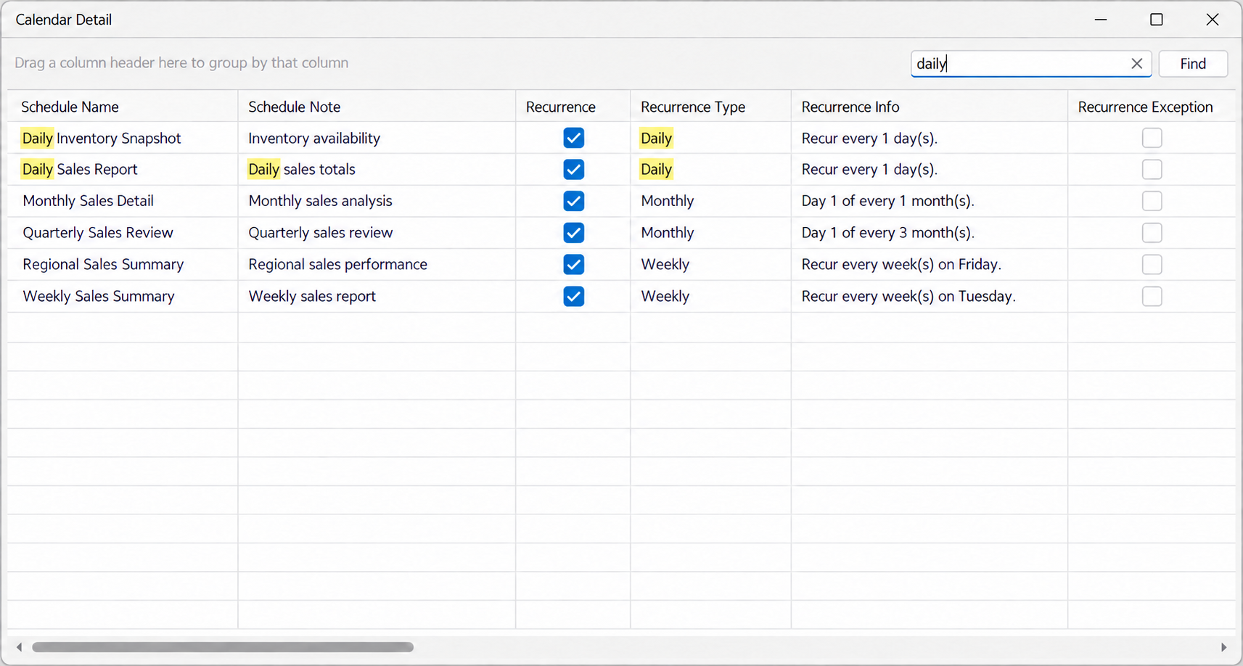Viewport: 1243px width, 666px height.
Task: Close the Calendar Detail window
Action: point(1213,20)
